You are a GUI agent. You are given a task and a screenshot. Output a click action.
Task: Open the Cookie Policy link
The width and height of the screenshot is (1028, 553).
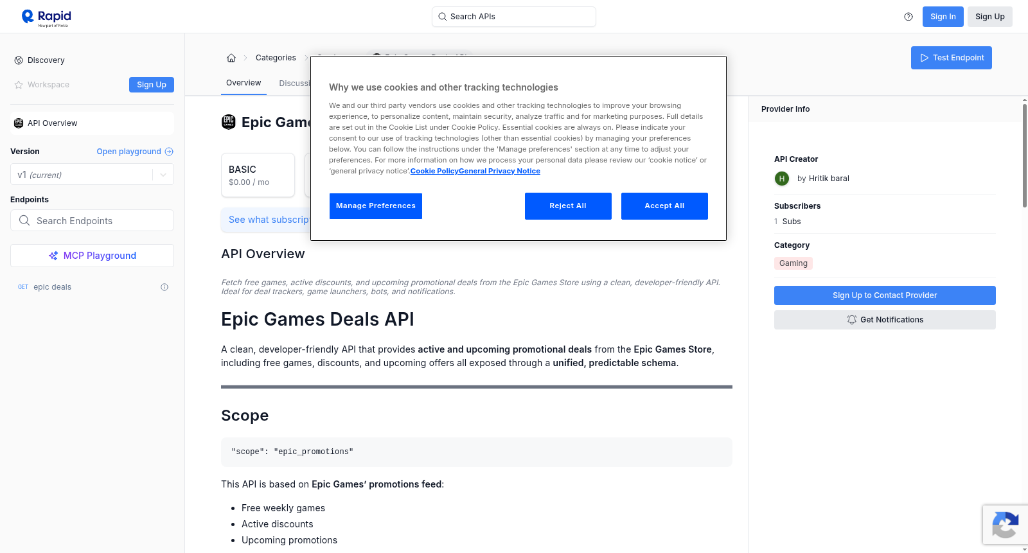434,171
